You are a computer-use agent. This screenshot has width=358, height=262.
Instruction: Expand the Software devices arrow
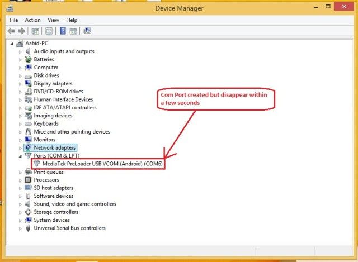[x=20, y=197]
